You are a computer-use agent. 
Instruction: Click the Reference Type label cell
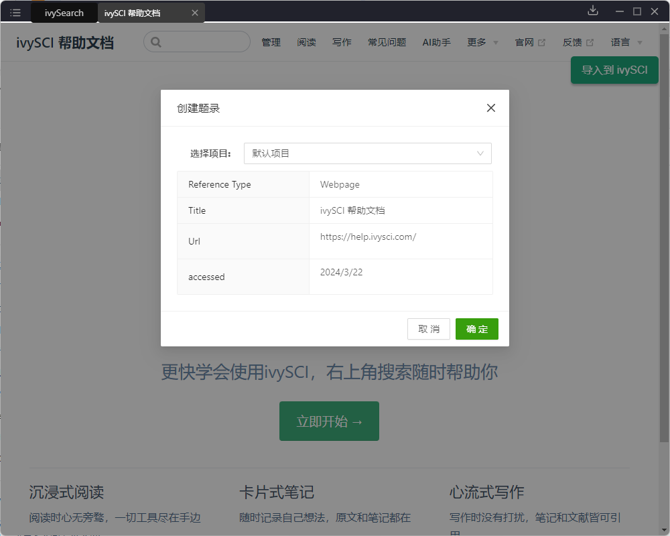(x=243, y=184)
